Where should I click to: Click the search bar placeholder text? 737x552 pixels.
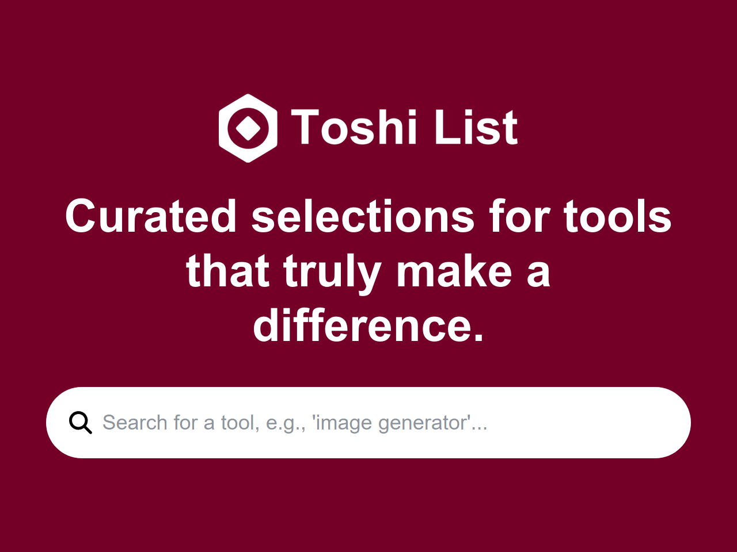pos(294,422)
